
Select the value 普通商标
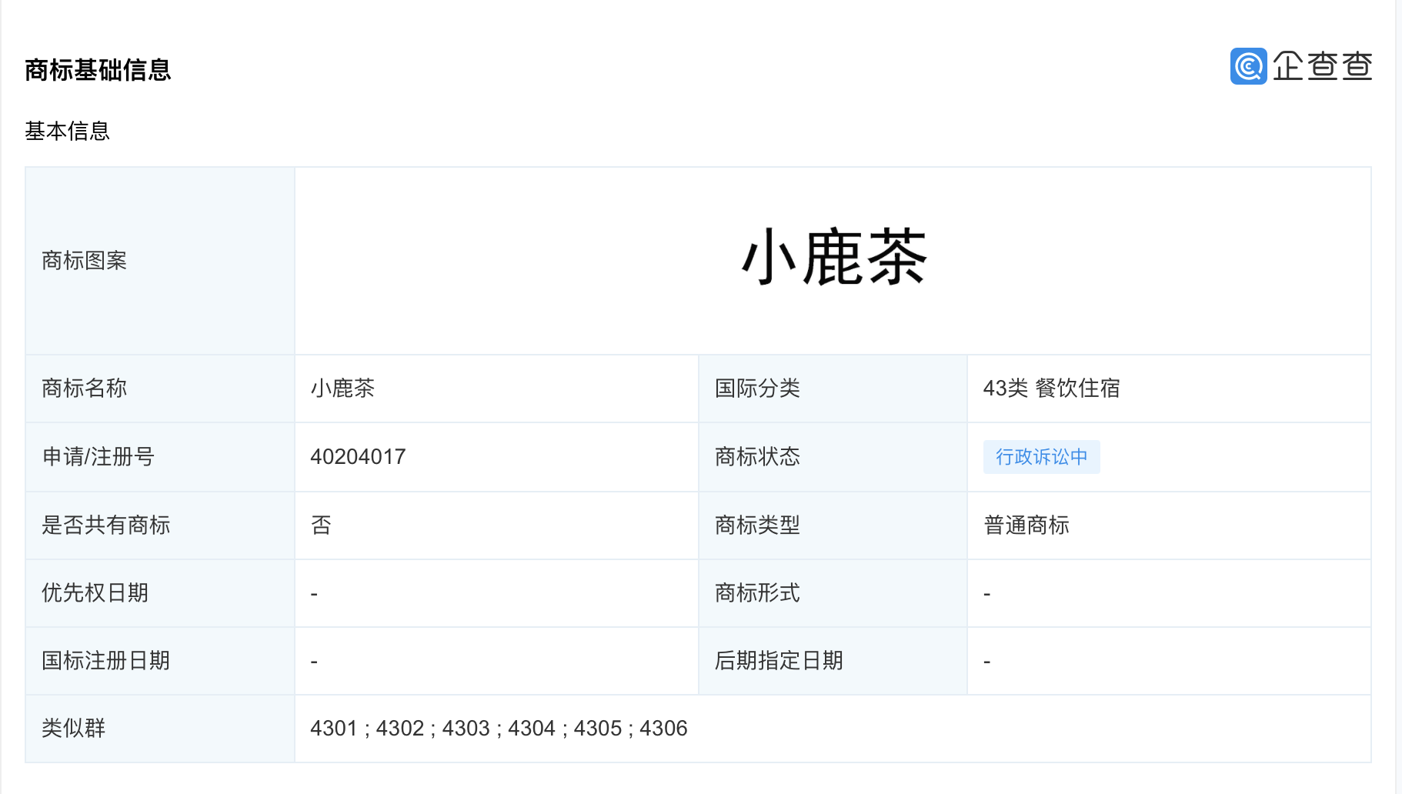[1026, 525]
